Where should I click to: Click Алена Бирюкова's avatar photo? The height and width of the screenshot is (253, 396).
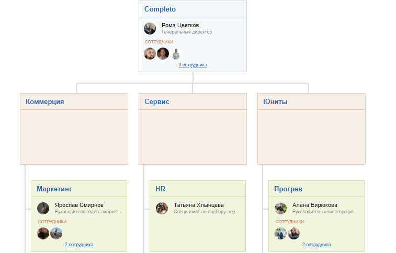pyautogui.click(x=281, y=208)
